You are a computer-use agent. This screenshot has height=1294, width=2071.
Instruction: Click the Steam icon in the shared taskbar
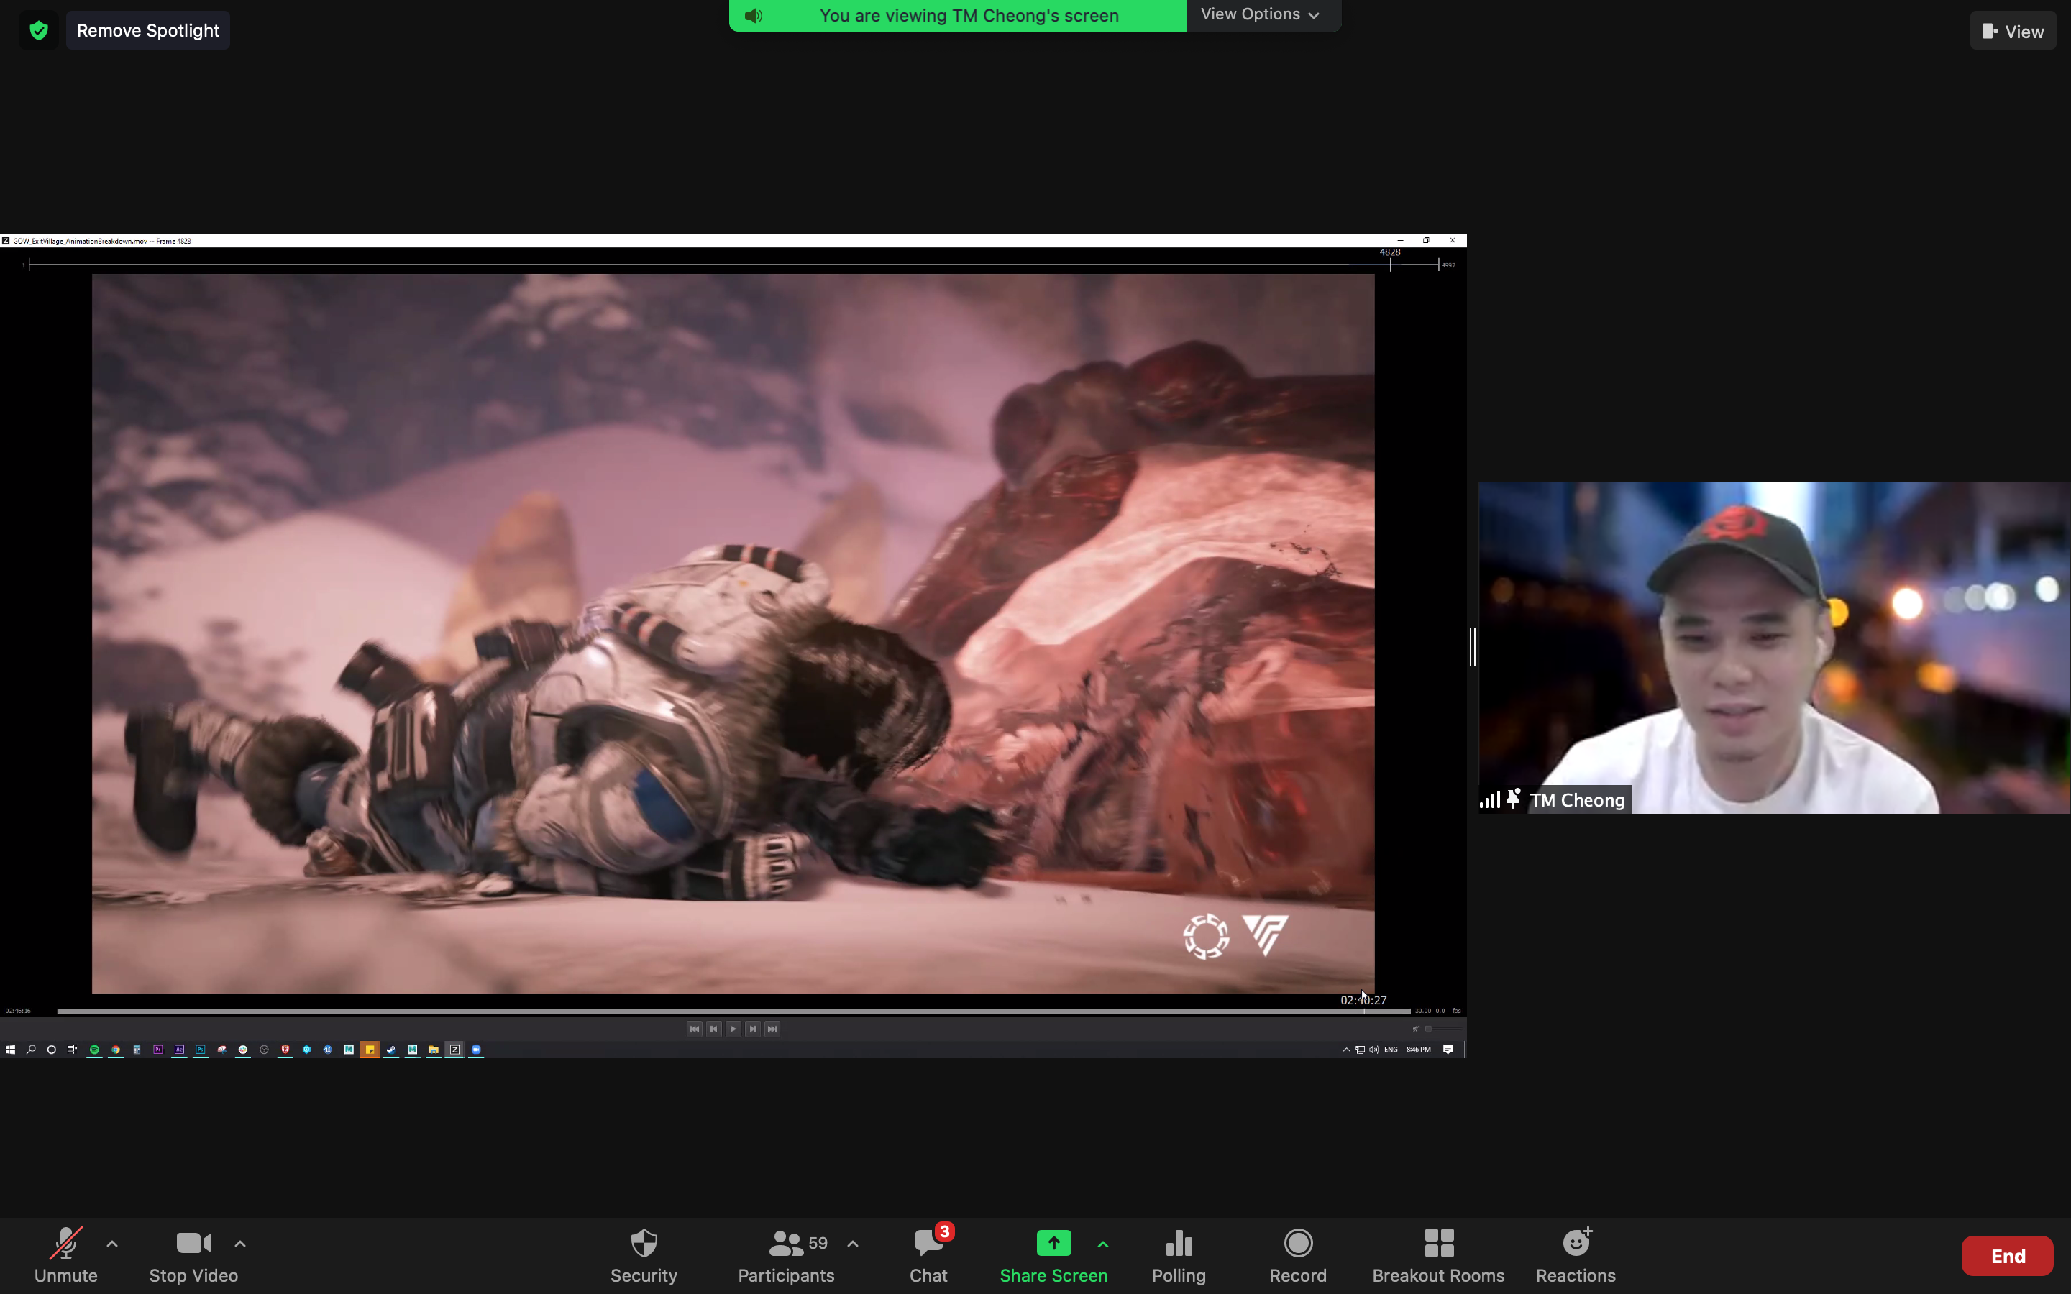tap(391, 1050)
